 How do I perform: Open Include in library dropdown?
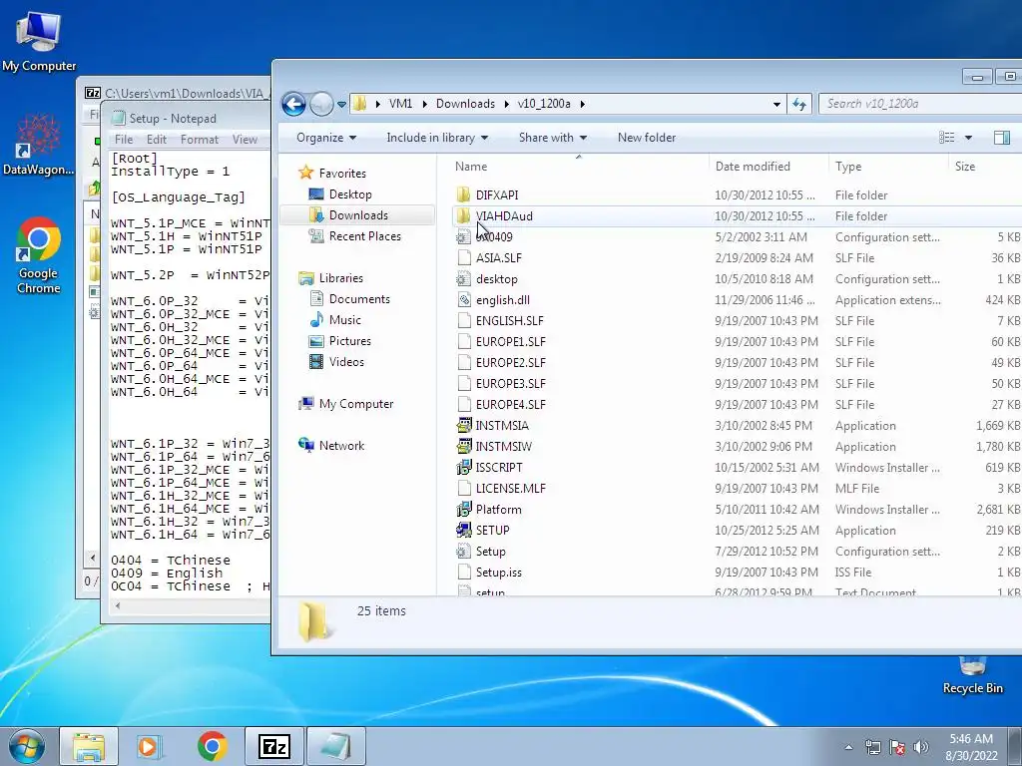(x=437, y=138)
